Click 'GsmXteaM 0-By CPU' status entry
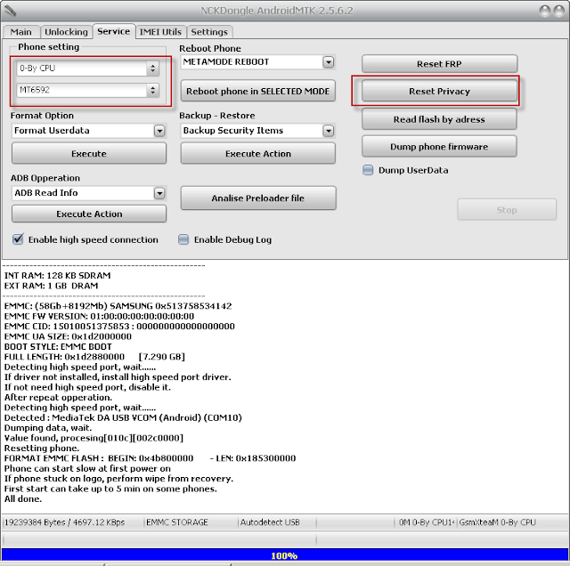 click(497, 522)
